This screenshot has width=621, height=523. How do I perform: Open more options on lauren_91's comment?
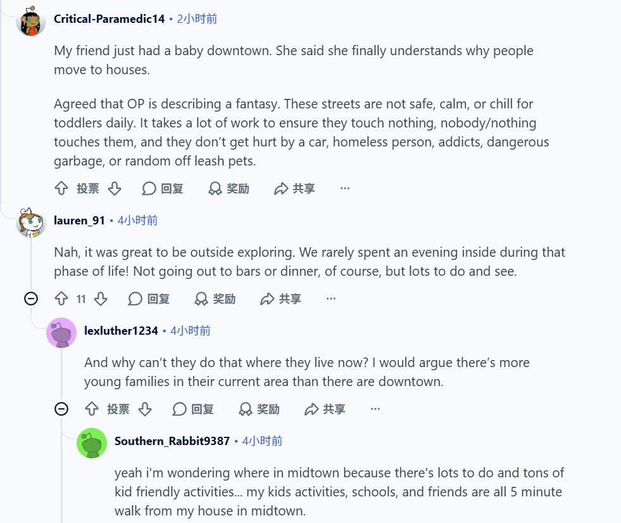click(331, 299)
